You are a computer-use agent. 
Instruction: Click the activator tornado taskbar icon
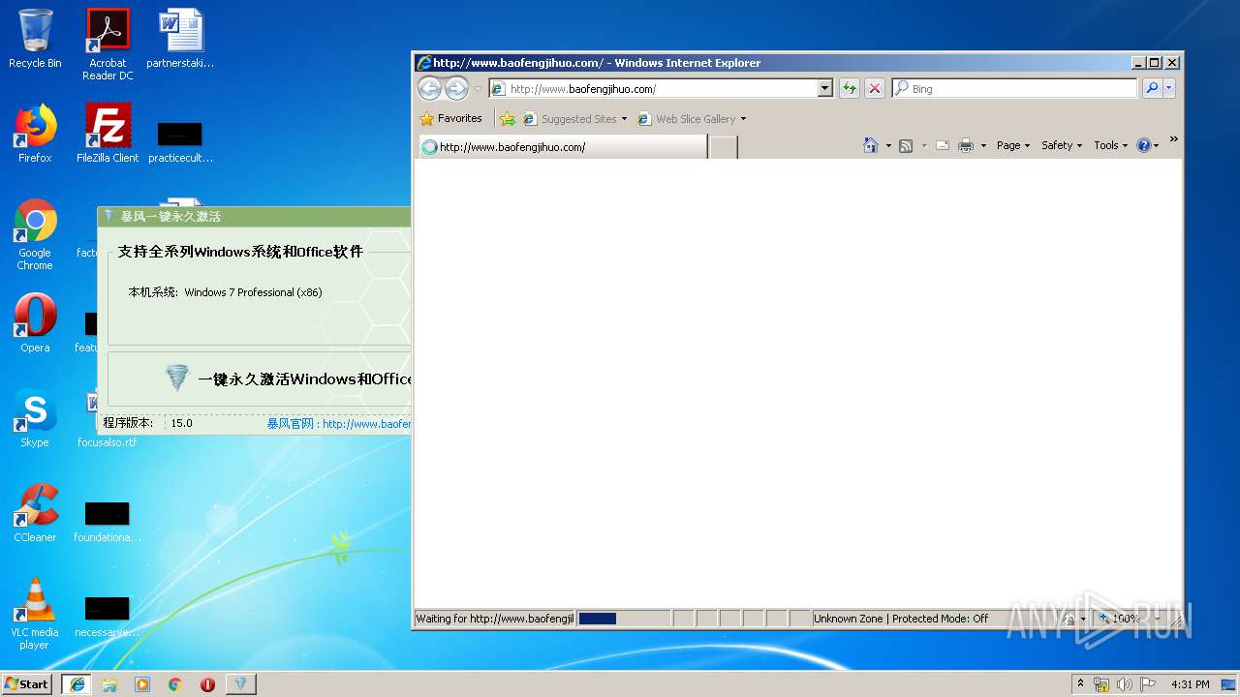coord(241,683)
